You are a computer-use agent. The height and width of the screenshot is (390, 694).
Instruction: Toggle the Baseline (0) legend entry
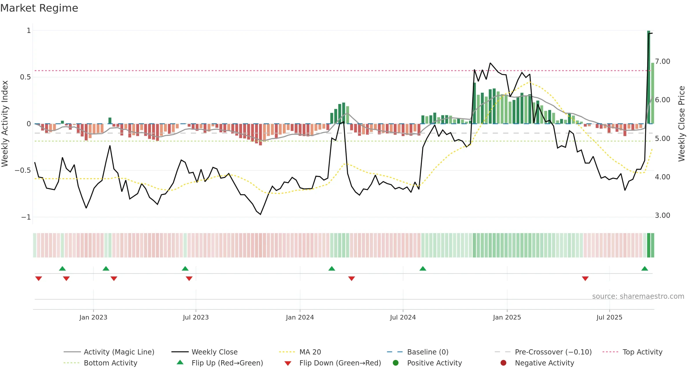418,352
